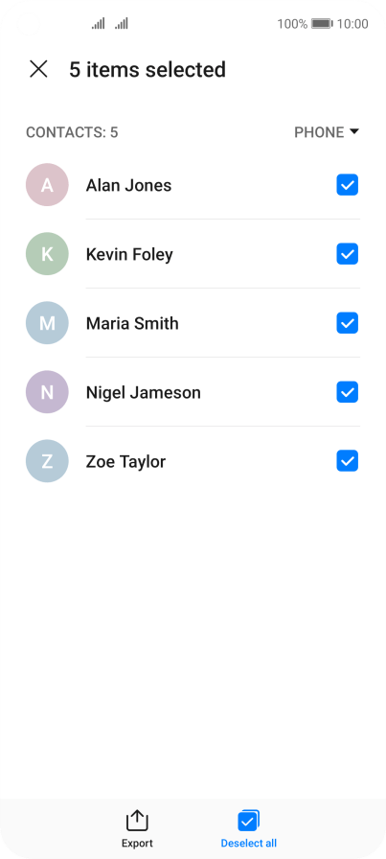Viewport: 386px width, 859px height.
Task: Tap the Deselect all label text
Action: pyautogui.click(x=249, y=843)
